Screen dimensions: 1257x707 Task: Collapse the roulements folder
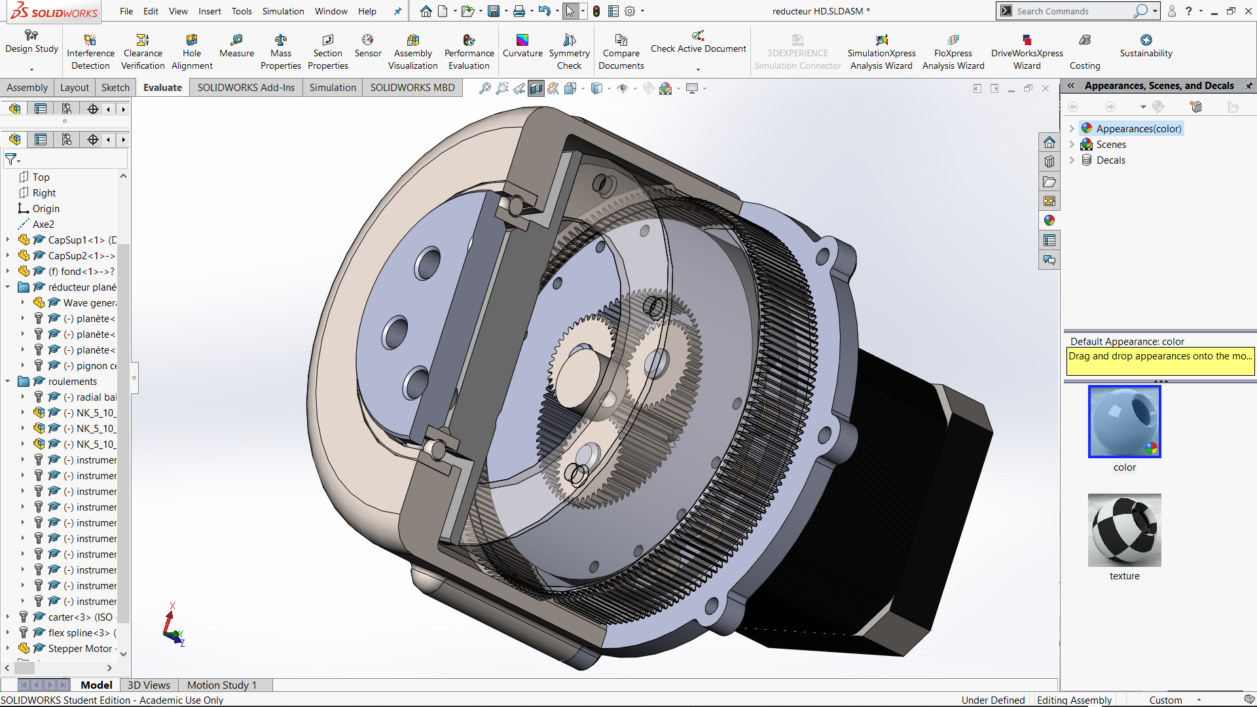click(8, 381)
